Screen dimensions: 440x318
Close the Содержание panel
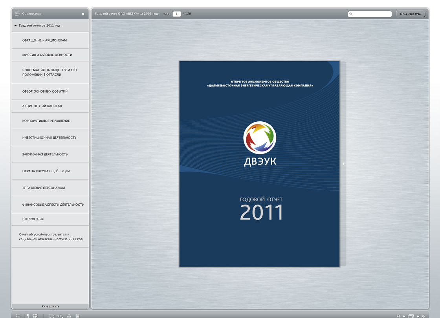click(83, 14)
